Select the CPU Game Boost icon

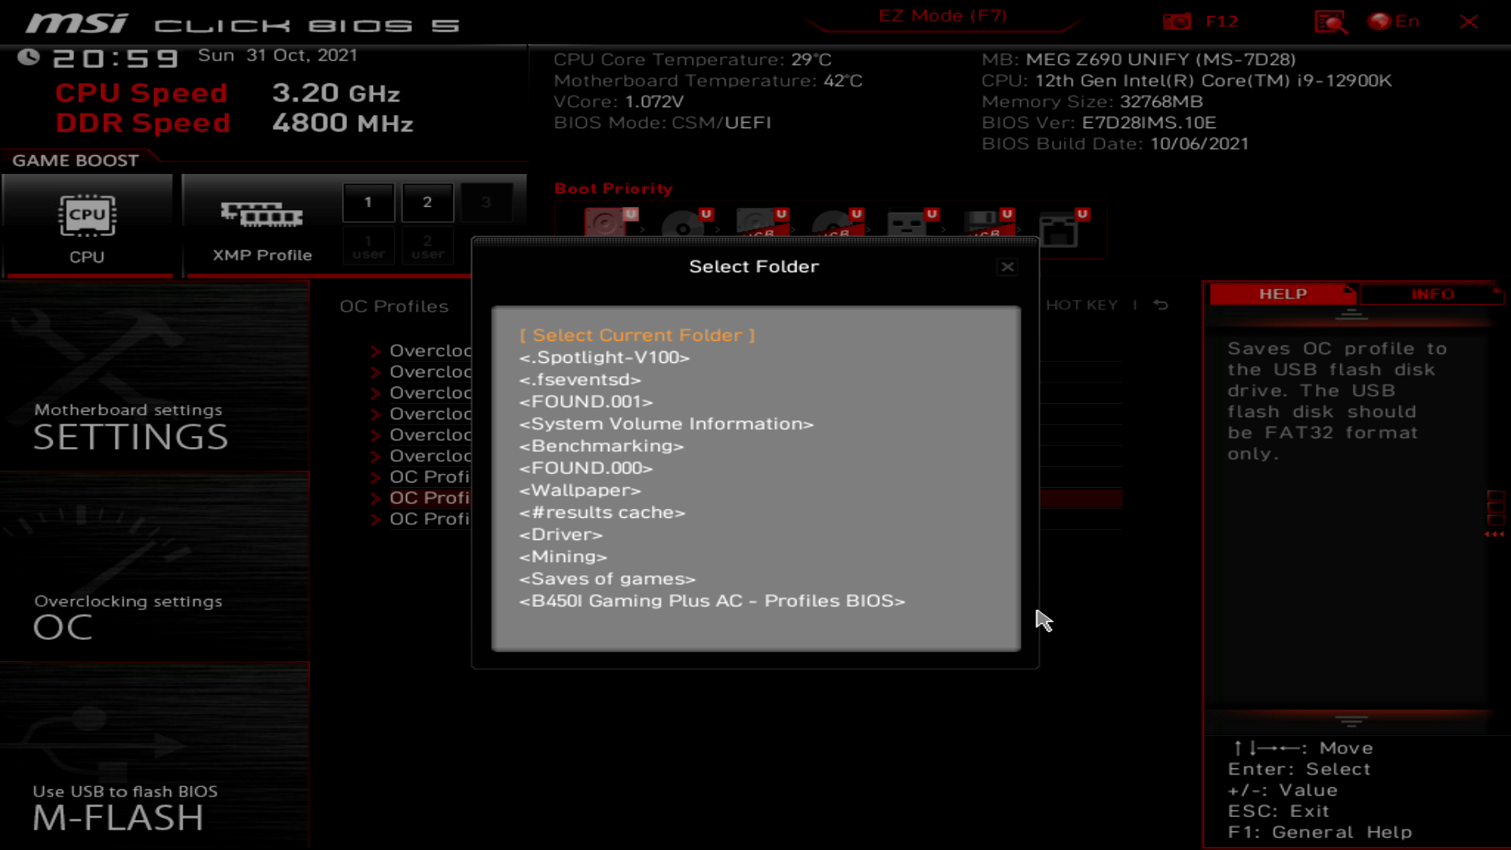coord(87,213)
